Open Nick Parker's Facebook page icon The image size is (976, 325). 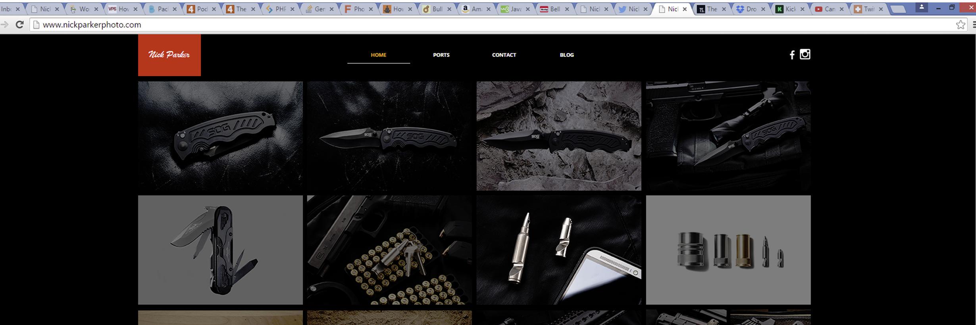792,55
